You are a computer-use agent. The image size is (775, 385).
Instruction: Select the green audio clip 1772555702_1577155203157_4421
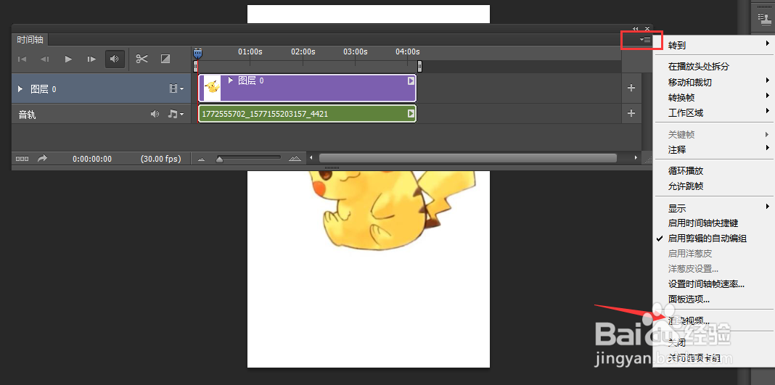coord(307,114)
